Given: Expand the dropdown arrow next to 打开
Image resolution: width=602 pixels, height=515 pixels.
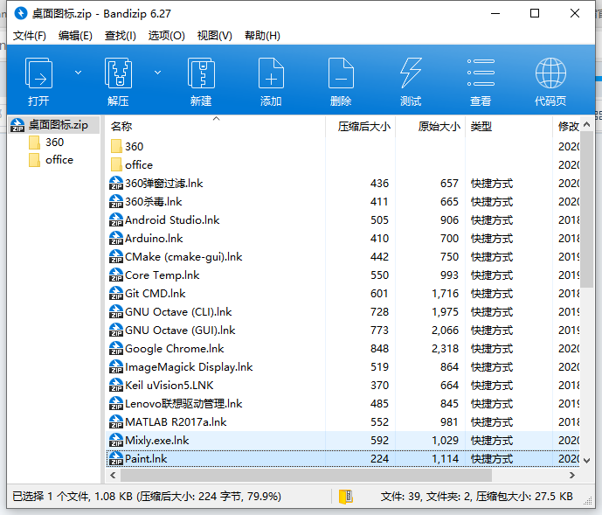Looking at the screenshot, I should 78,73.
